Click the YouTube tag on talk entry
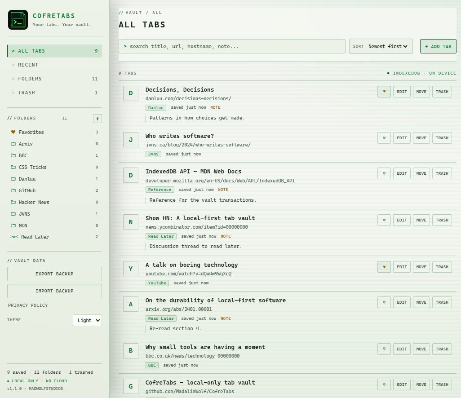461x398 pixels. click(x=157, y=283)
